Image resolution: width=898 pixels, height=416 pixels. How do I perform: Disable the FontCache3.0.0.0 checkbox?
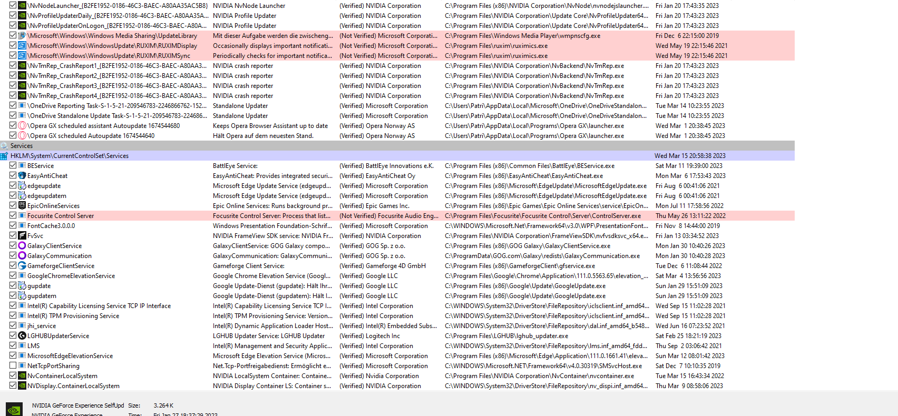click(13, 225)
